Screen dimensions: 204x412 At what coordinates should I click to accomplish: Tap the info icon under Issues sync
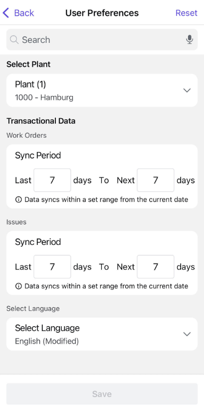point(18,286)
